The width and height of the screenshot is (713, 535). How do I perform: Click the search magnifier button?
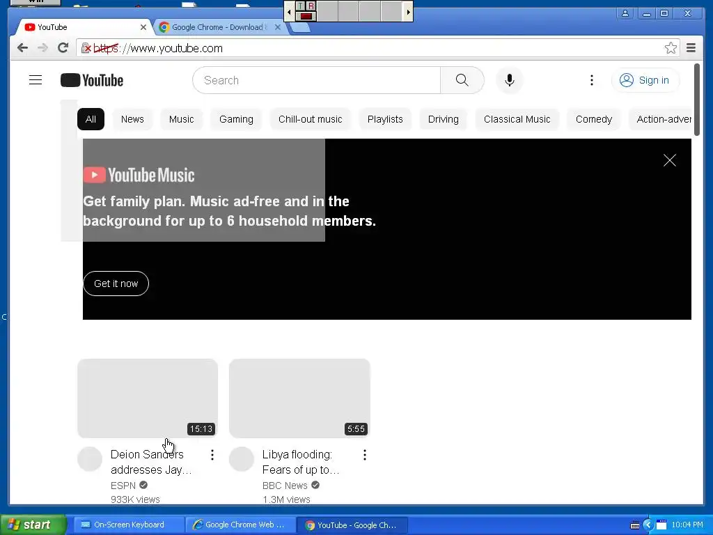pos(462,80)
